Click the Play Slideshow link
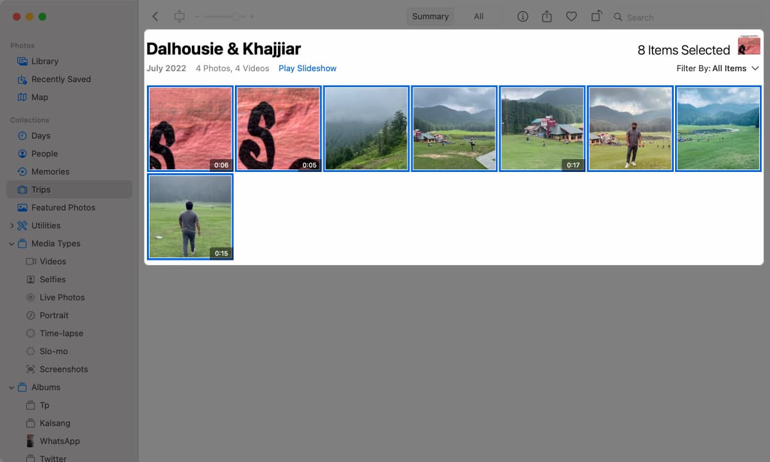The width and height of the screenshot is (770, 462). coord(307,69)
